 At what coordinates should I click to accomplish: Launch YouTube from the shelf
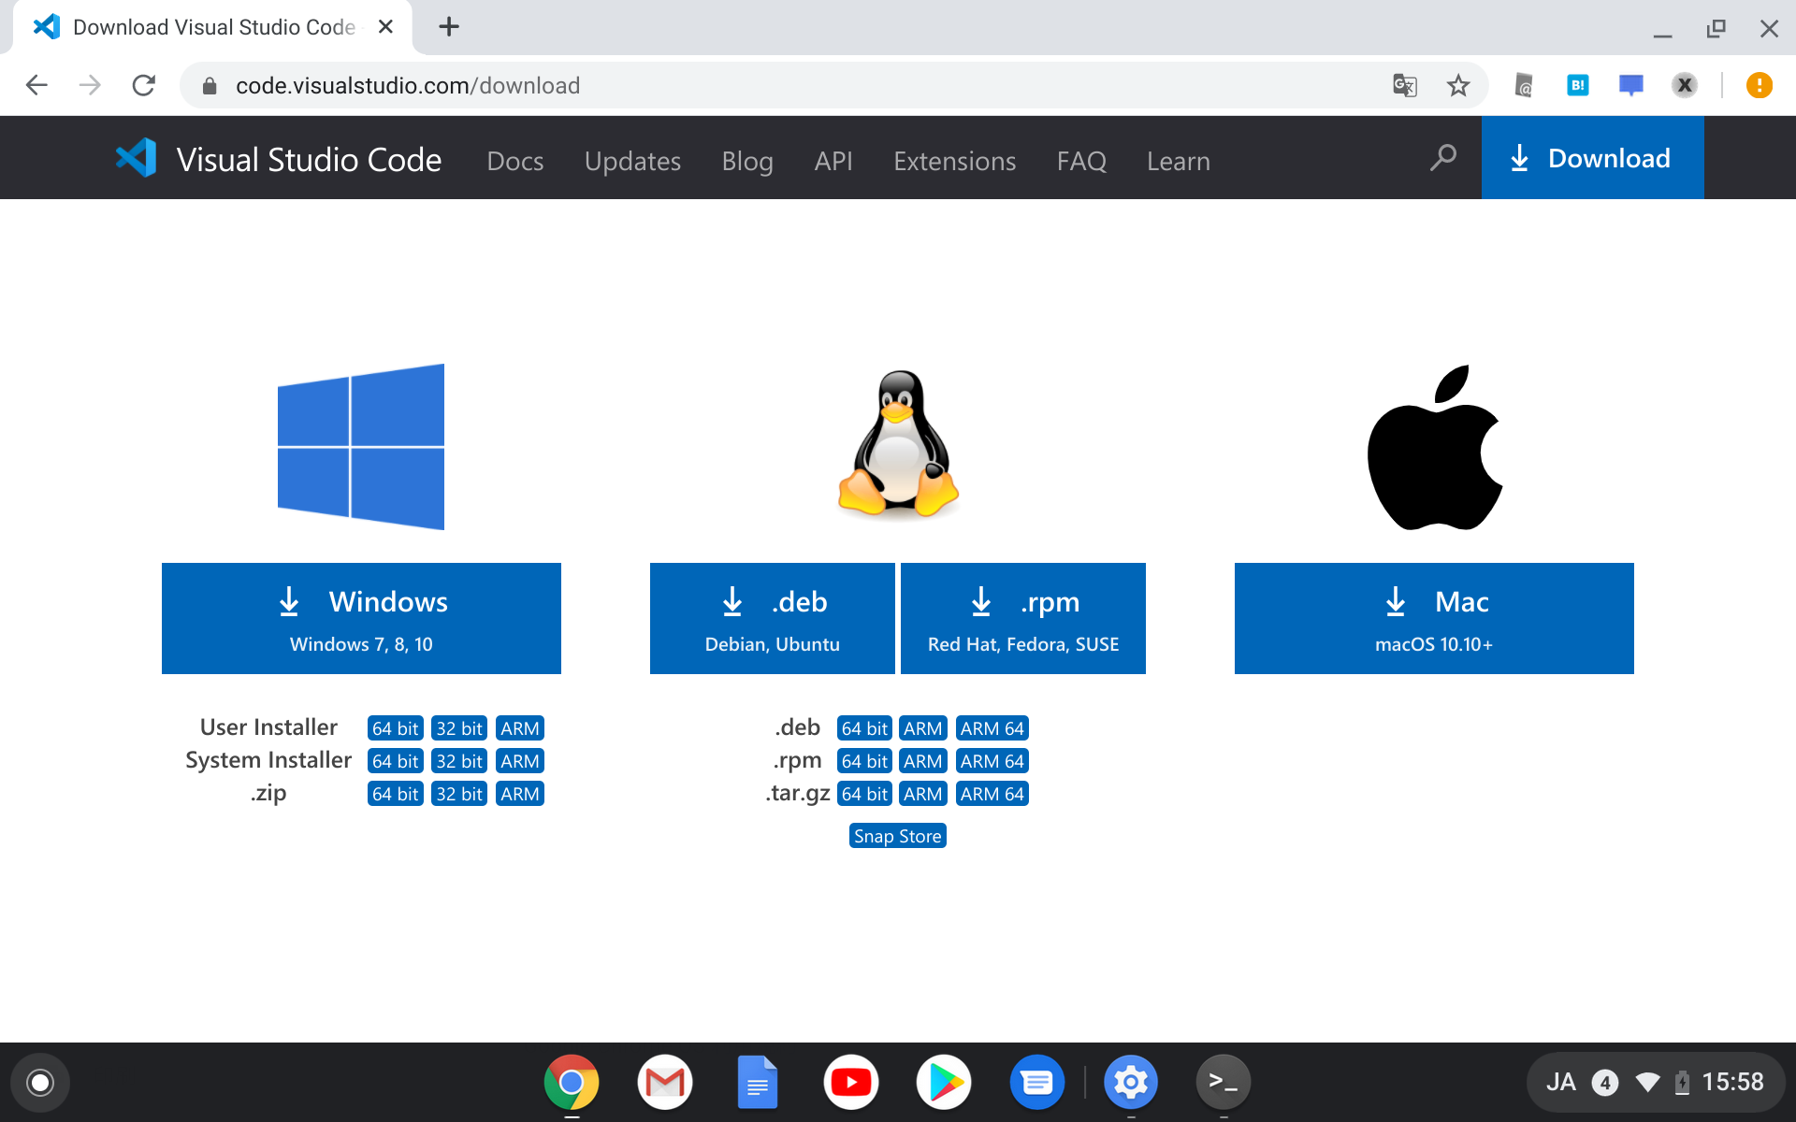(850, 1082)
